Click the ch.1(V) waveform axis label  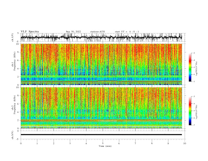[13, 37]
